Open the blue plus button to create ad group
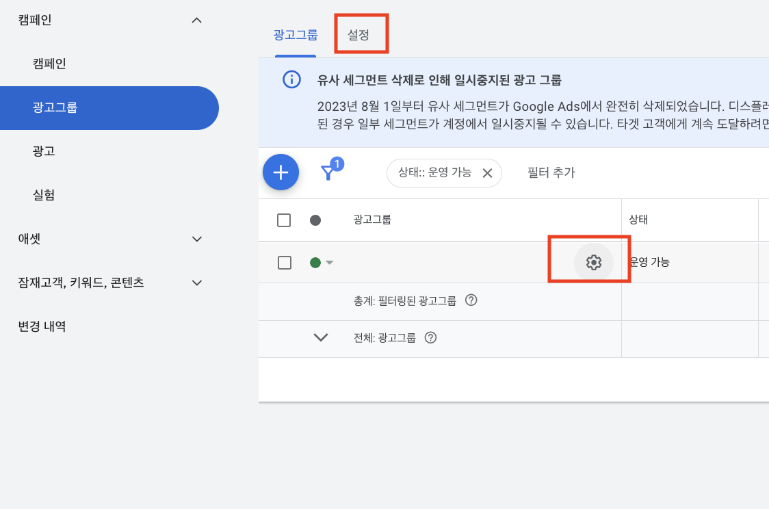Image resolution: width=769 pixels, height=509 pixels. (281, 172)
